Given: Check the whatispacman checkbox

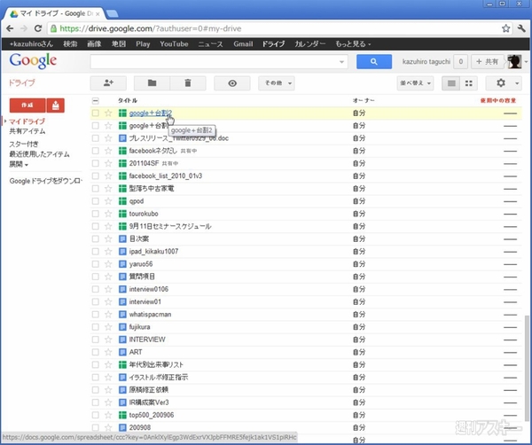Looking at the screenshot, I should (x=96, y=315).
